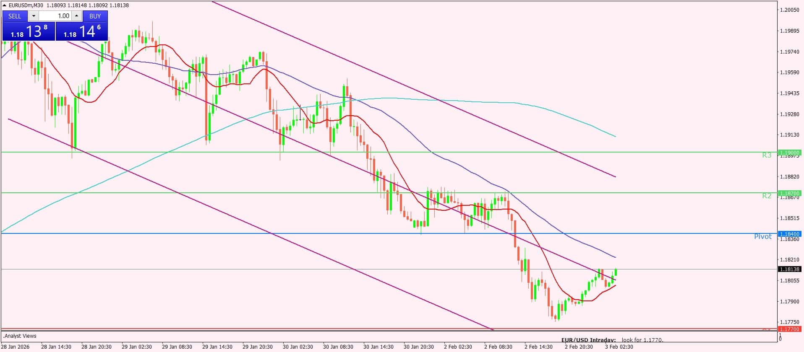The width and height of the screenshot is (804, 352).
Task: Select the green R3 resistance label
Action: (x=767, y=155)
